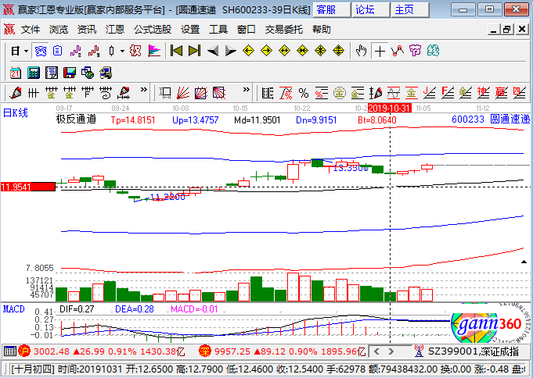The height and width of the screenshot is (378, 533).
Task: Click the 主页 button in title bar
Action: point(409,10)
